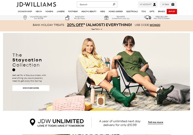Image resolution: width=193 pixels, height=135 pixels.
Task: Open the shopping bag icon
Action: click(173, 5)
